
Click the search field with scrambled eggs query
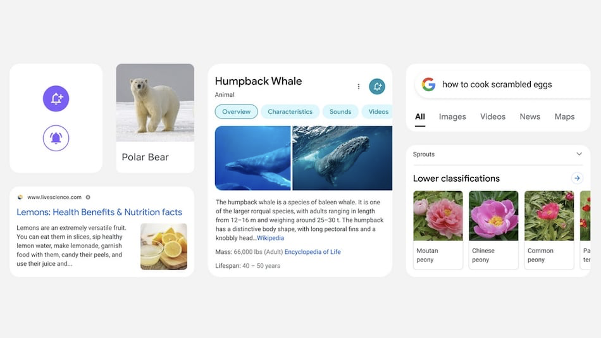tap(502, 84)
